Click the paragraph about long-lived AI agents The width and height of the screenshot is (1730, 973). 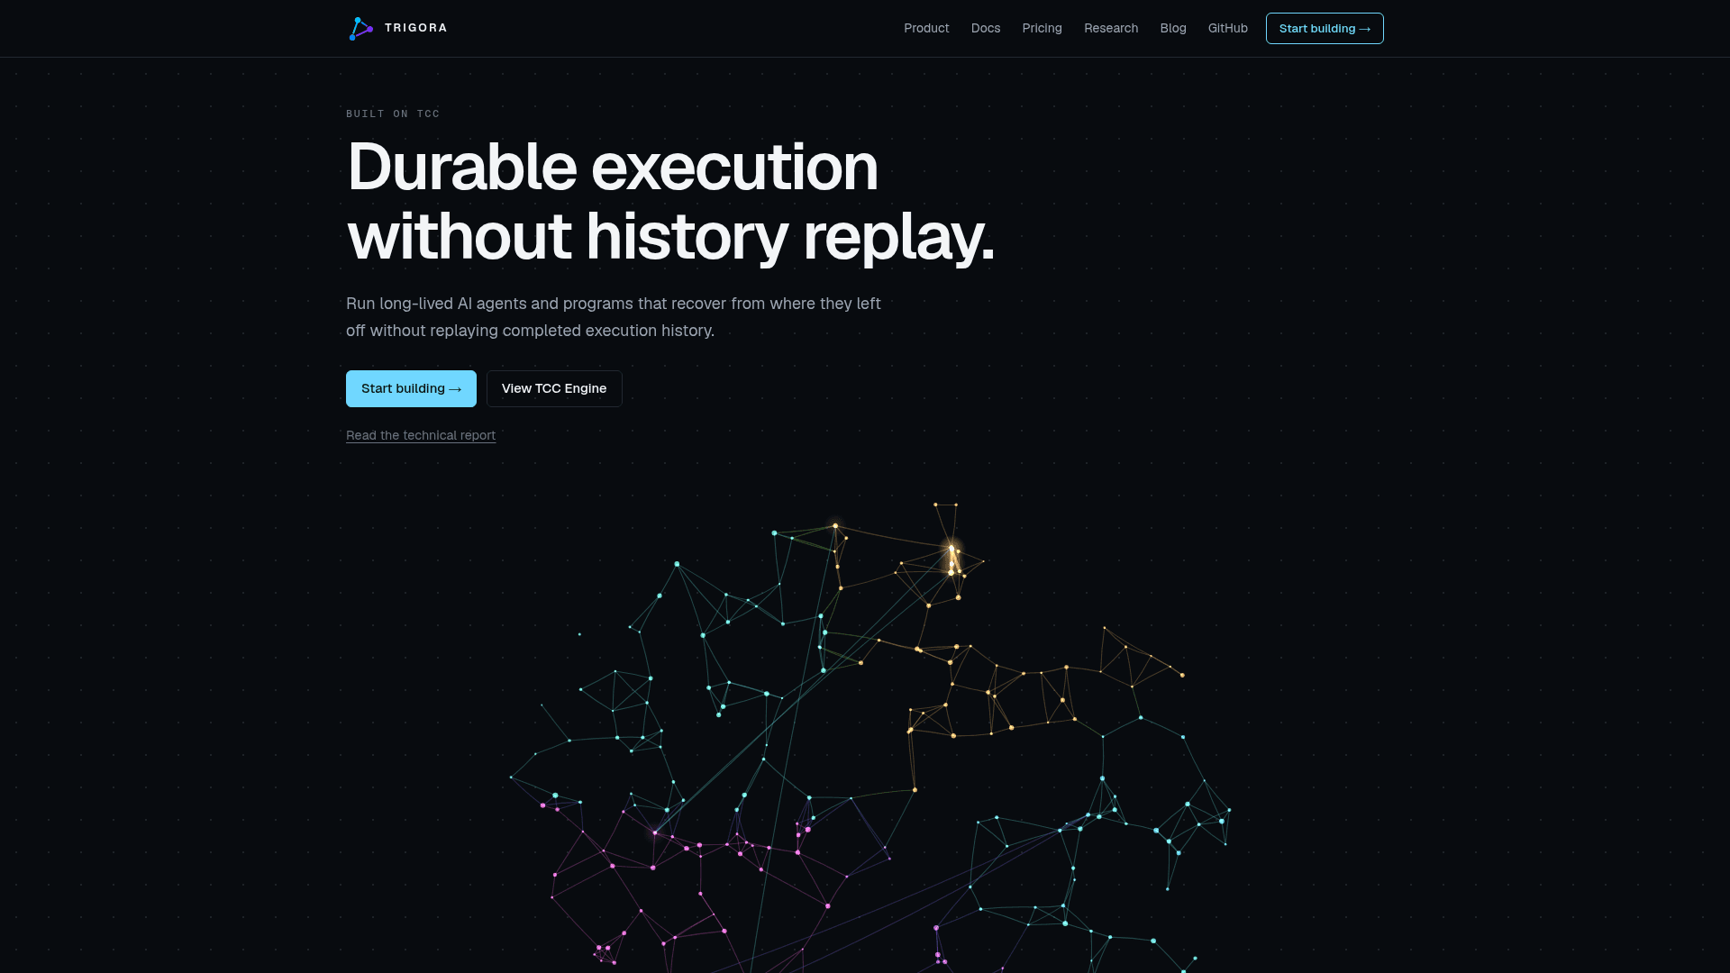click(x=614, y=317)
